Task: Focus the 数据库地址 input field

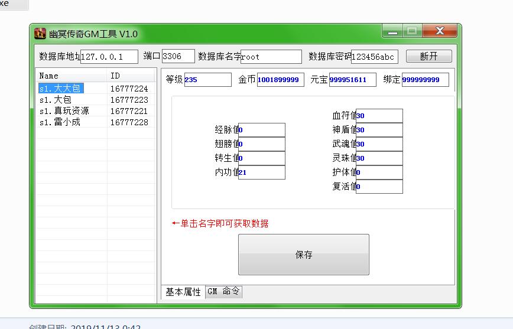Action: 109,57
